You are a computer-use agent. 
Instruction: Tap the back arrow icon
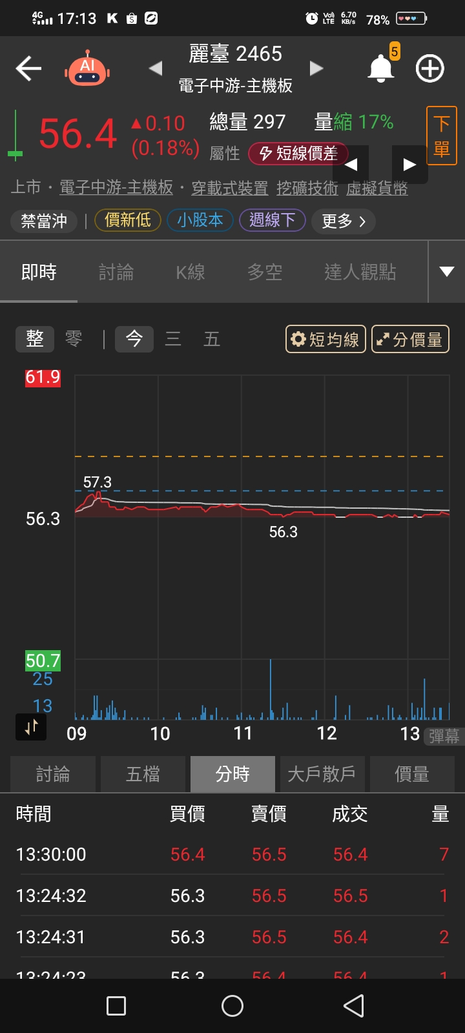pyautogui.click(x=28, y=68)
